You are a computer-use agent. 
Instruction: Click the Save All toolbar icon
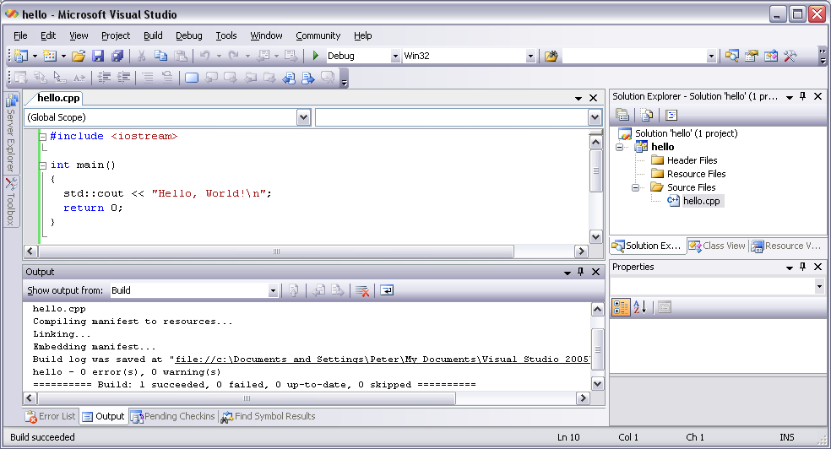117,56
